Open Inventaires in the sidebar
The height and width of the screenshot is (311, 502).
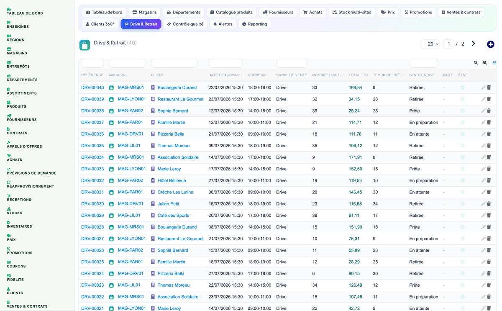click(x=19, y=224)
